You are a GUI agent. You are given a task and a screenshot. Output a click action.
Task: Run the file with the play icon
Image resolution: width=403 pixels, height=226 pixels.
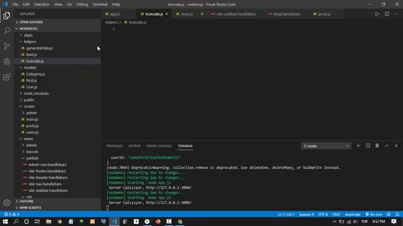[x=377, y=14]
